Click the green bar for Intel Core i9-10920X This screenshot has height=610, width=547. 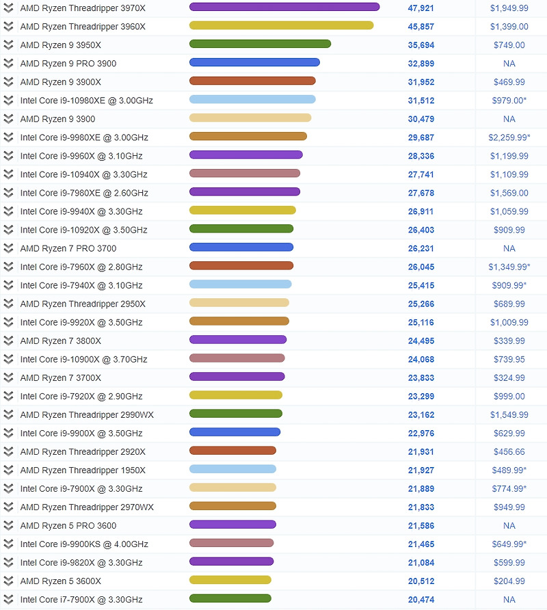pyautogui.click(x=243, y=229)
